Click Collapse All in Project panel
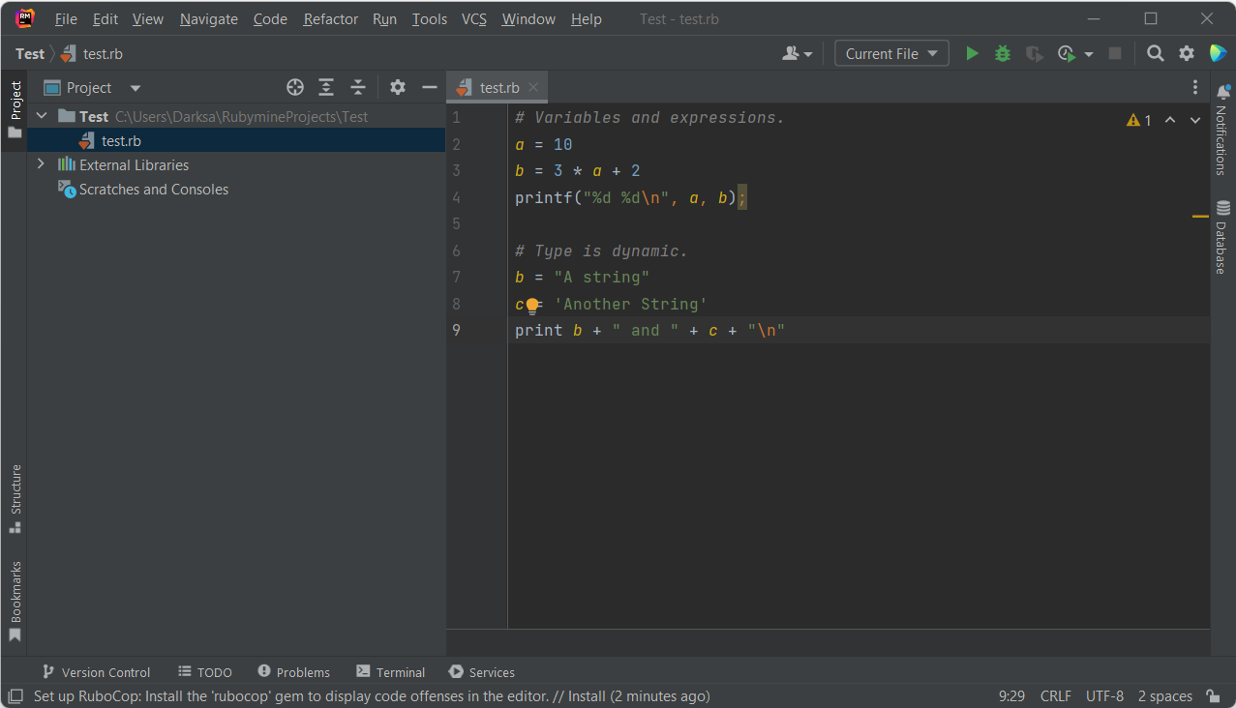 tap(357, 88)
